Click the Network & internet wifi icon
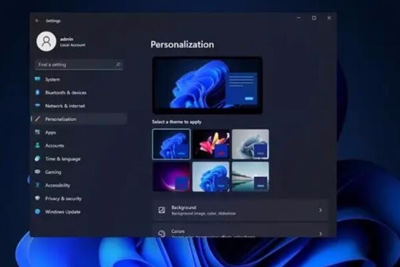This screenshot has width=400, height=267. click(37, 105)
